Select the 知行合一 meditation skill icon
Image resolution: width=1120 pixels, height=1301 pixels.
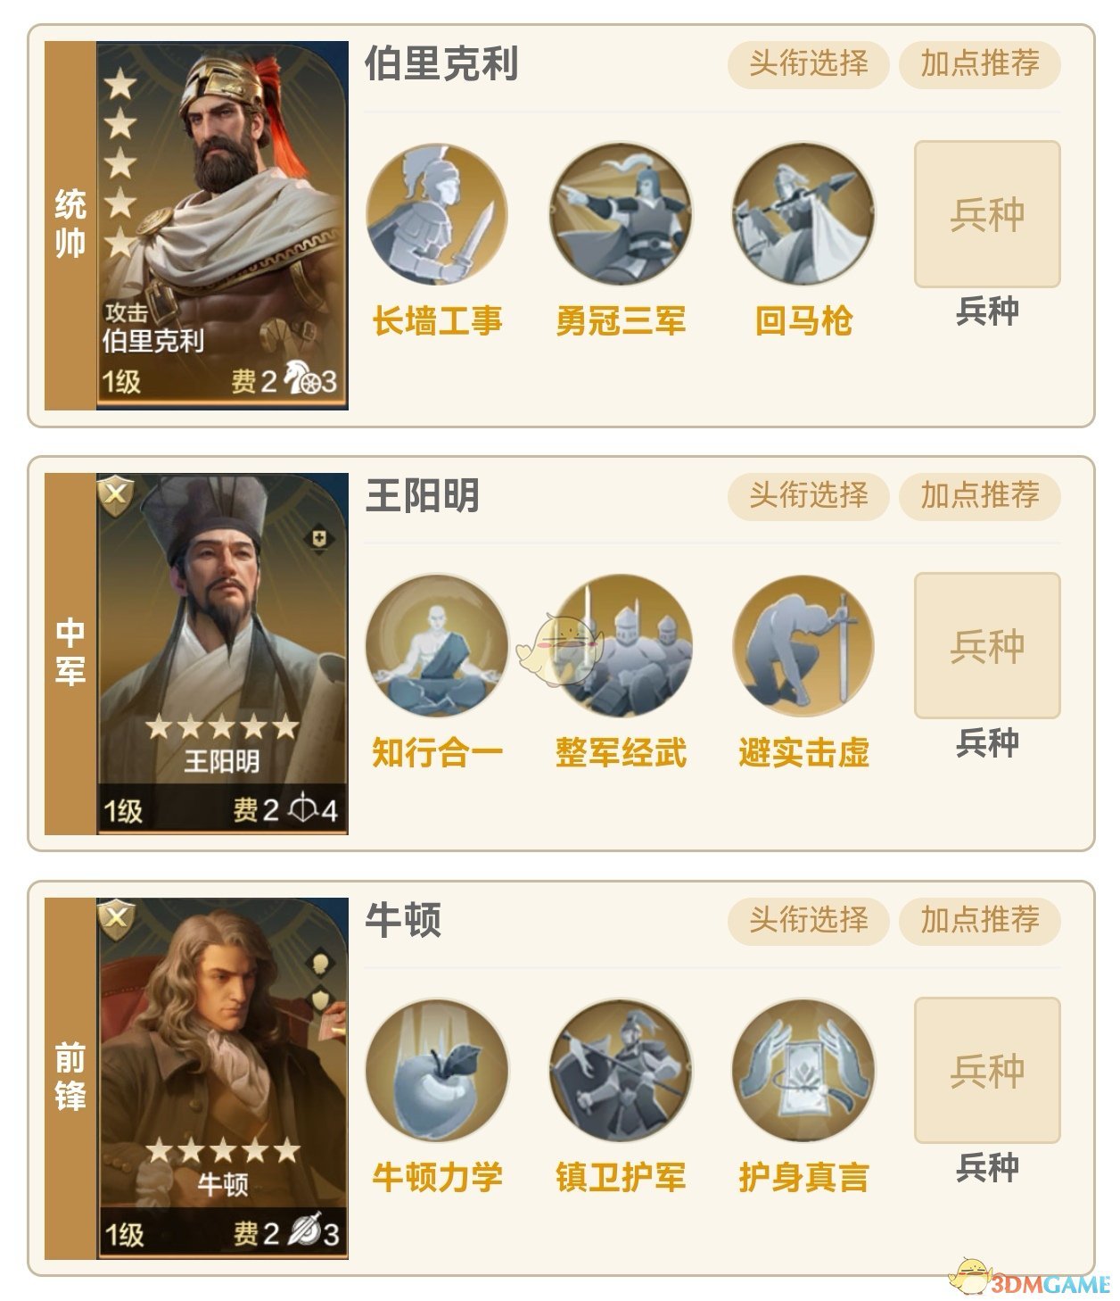click(x=437, y=646)
